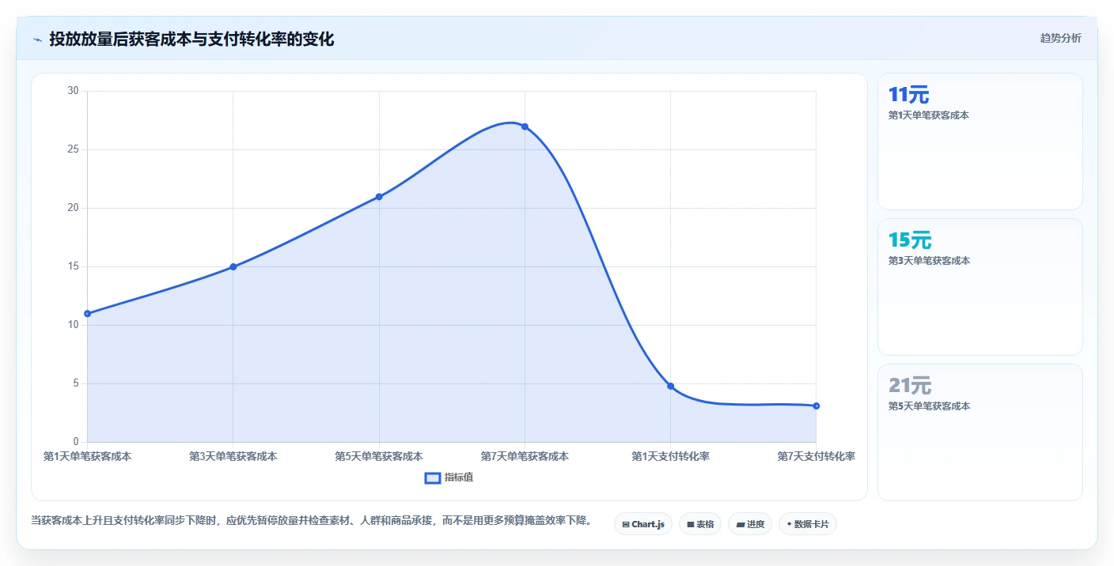Select the 数据卡片 tag
1114x566 pixels.
coord(807,524)
